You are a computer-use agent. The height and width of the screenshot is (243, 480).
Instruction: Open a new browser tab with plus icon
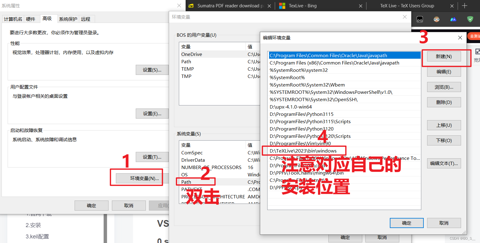click(x=465, y=6)
